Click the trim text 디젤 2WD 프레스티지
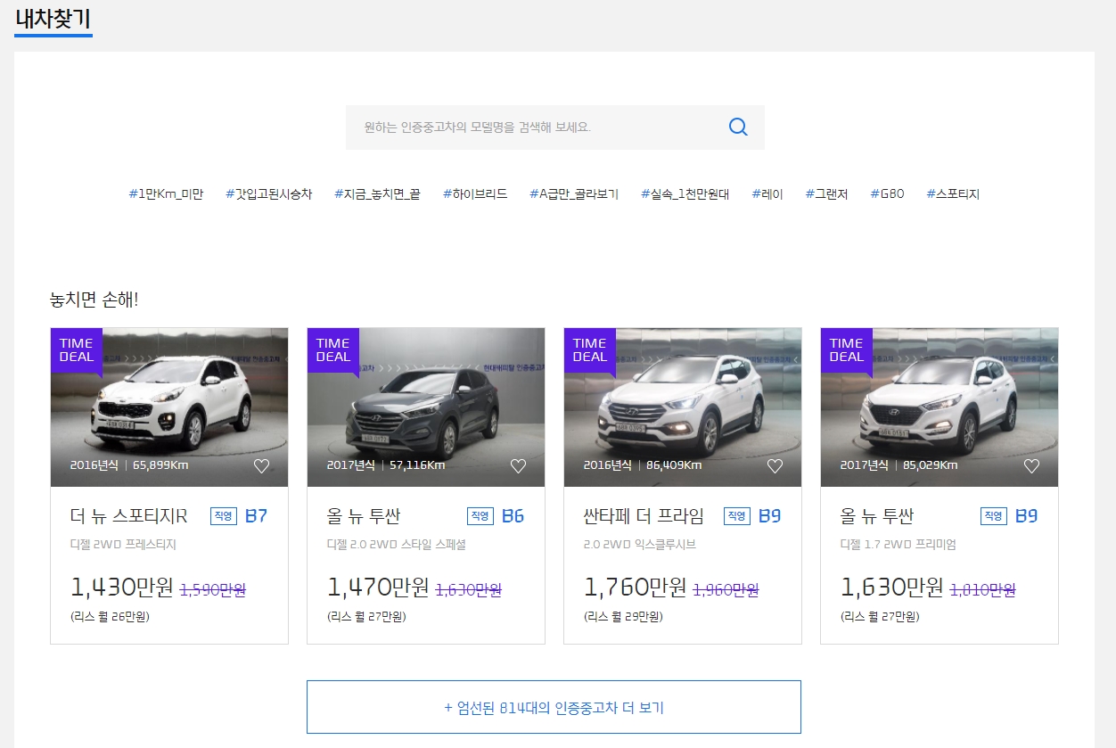 (123, 545)
